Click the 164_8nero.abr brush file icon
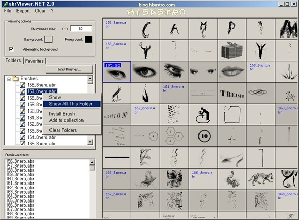This screenshot has width=299, height=220. click(22, 137)
